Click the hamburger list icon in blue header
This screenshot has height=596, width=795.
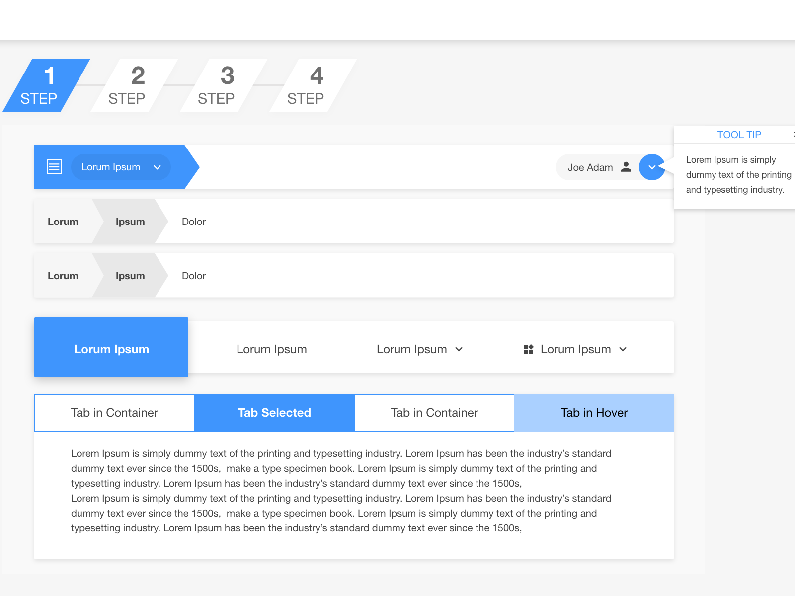click(54, 167)
